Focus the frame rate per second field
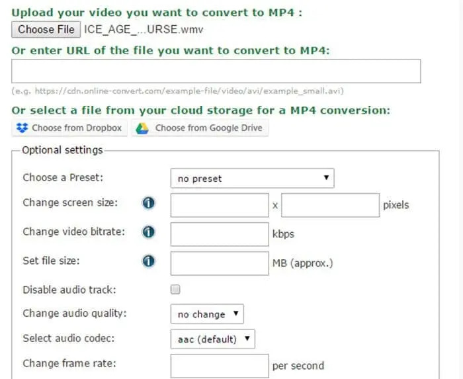This screenshot has height=379, width=463. tap(220, 366)
